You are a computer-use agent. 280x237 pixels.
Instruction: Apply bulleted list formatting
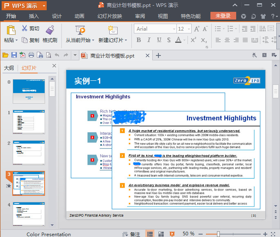[218, 29]
